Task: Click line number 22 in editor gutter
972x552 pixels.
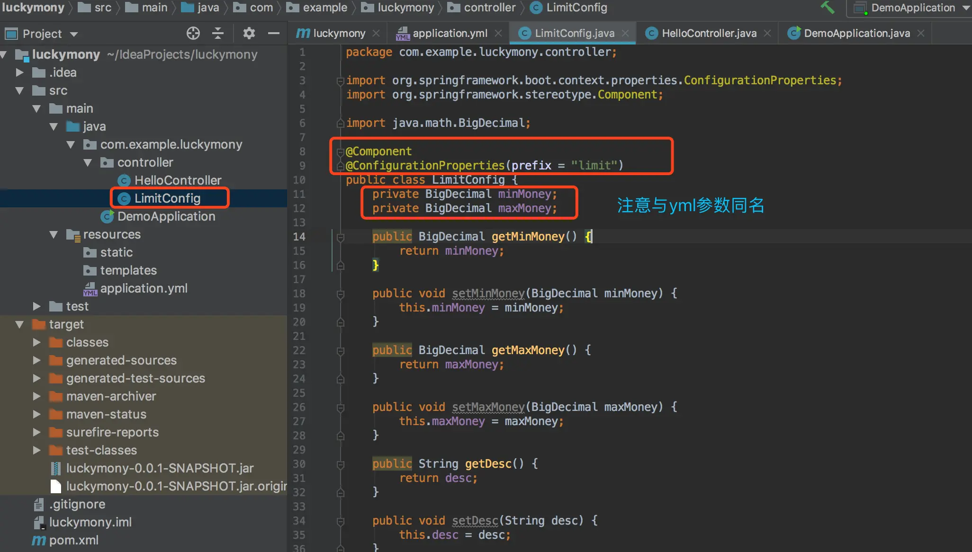Action: click(299, 350)
